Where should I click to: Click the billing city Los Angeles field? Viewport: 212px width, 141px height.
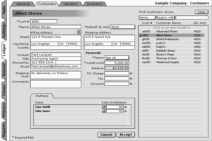coord(44,44)
